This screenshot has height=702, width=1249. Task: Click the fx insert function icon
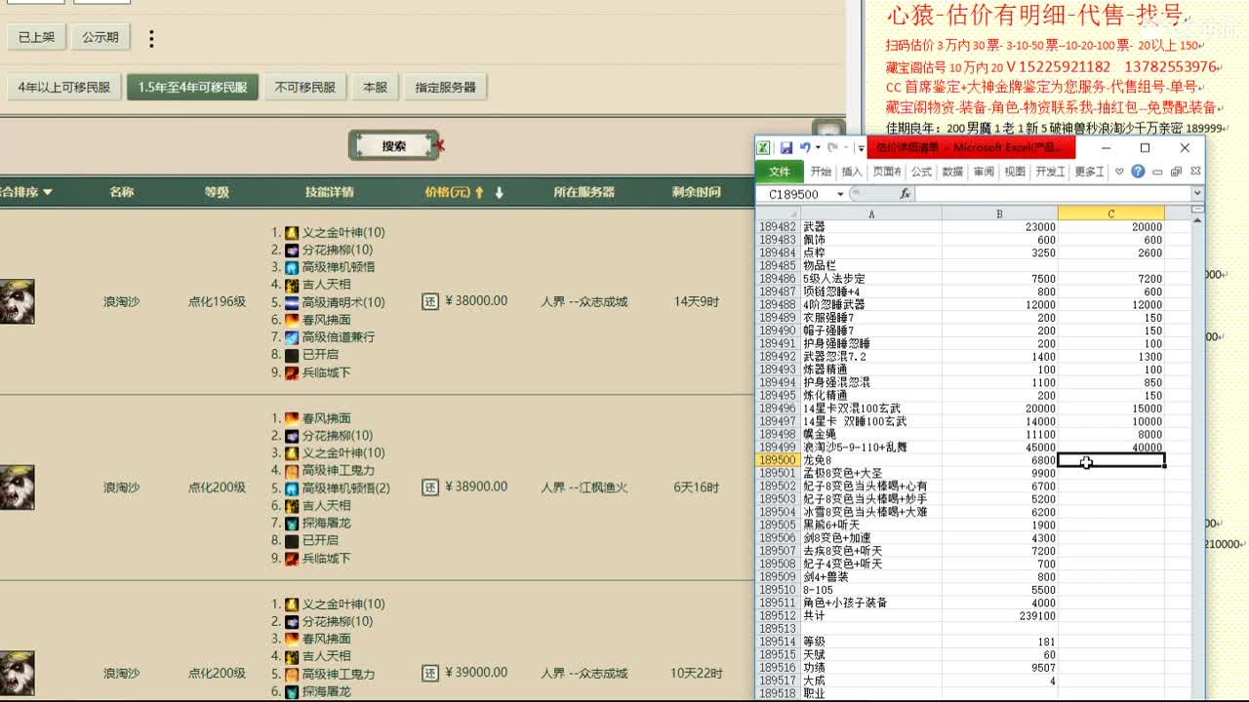905,194
